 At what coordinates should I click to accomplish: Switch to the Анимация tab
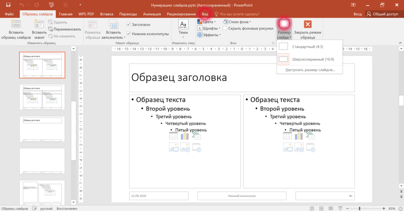(x=152, y=14)
